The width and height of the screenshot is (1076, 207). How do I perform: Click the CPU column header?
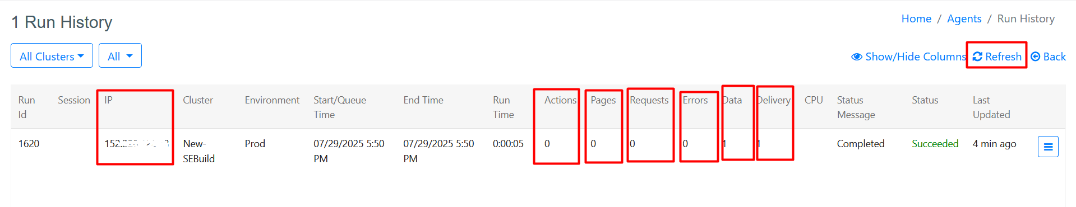[x=814, y=100]
